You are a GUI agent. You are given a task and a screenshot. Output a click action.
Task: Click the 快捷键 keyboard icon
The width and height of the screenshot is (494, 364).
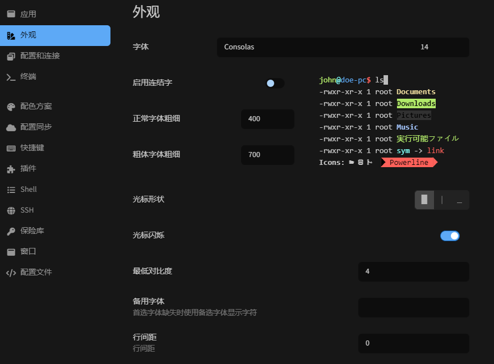pyautogui.click(x=11, y=148)
